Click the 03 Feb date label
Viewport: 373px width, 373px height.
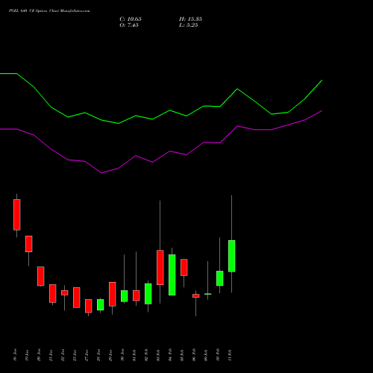pos(158,355)
